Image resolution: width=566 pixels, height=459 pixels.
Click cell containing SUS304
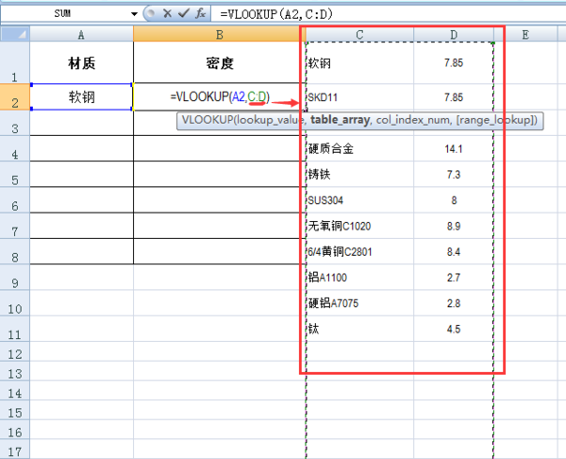click(359, 200)
